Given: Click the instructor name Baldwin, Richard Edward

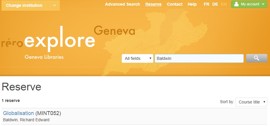Looking at the screenshot, I should (26, 120).
